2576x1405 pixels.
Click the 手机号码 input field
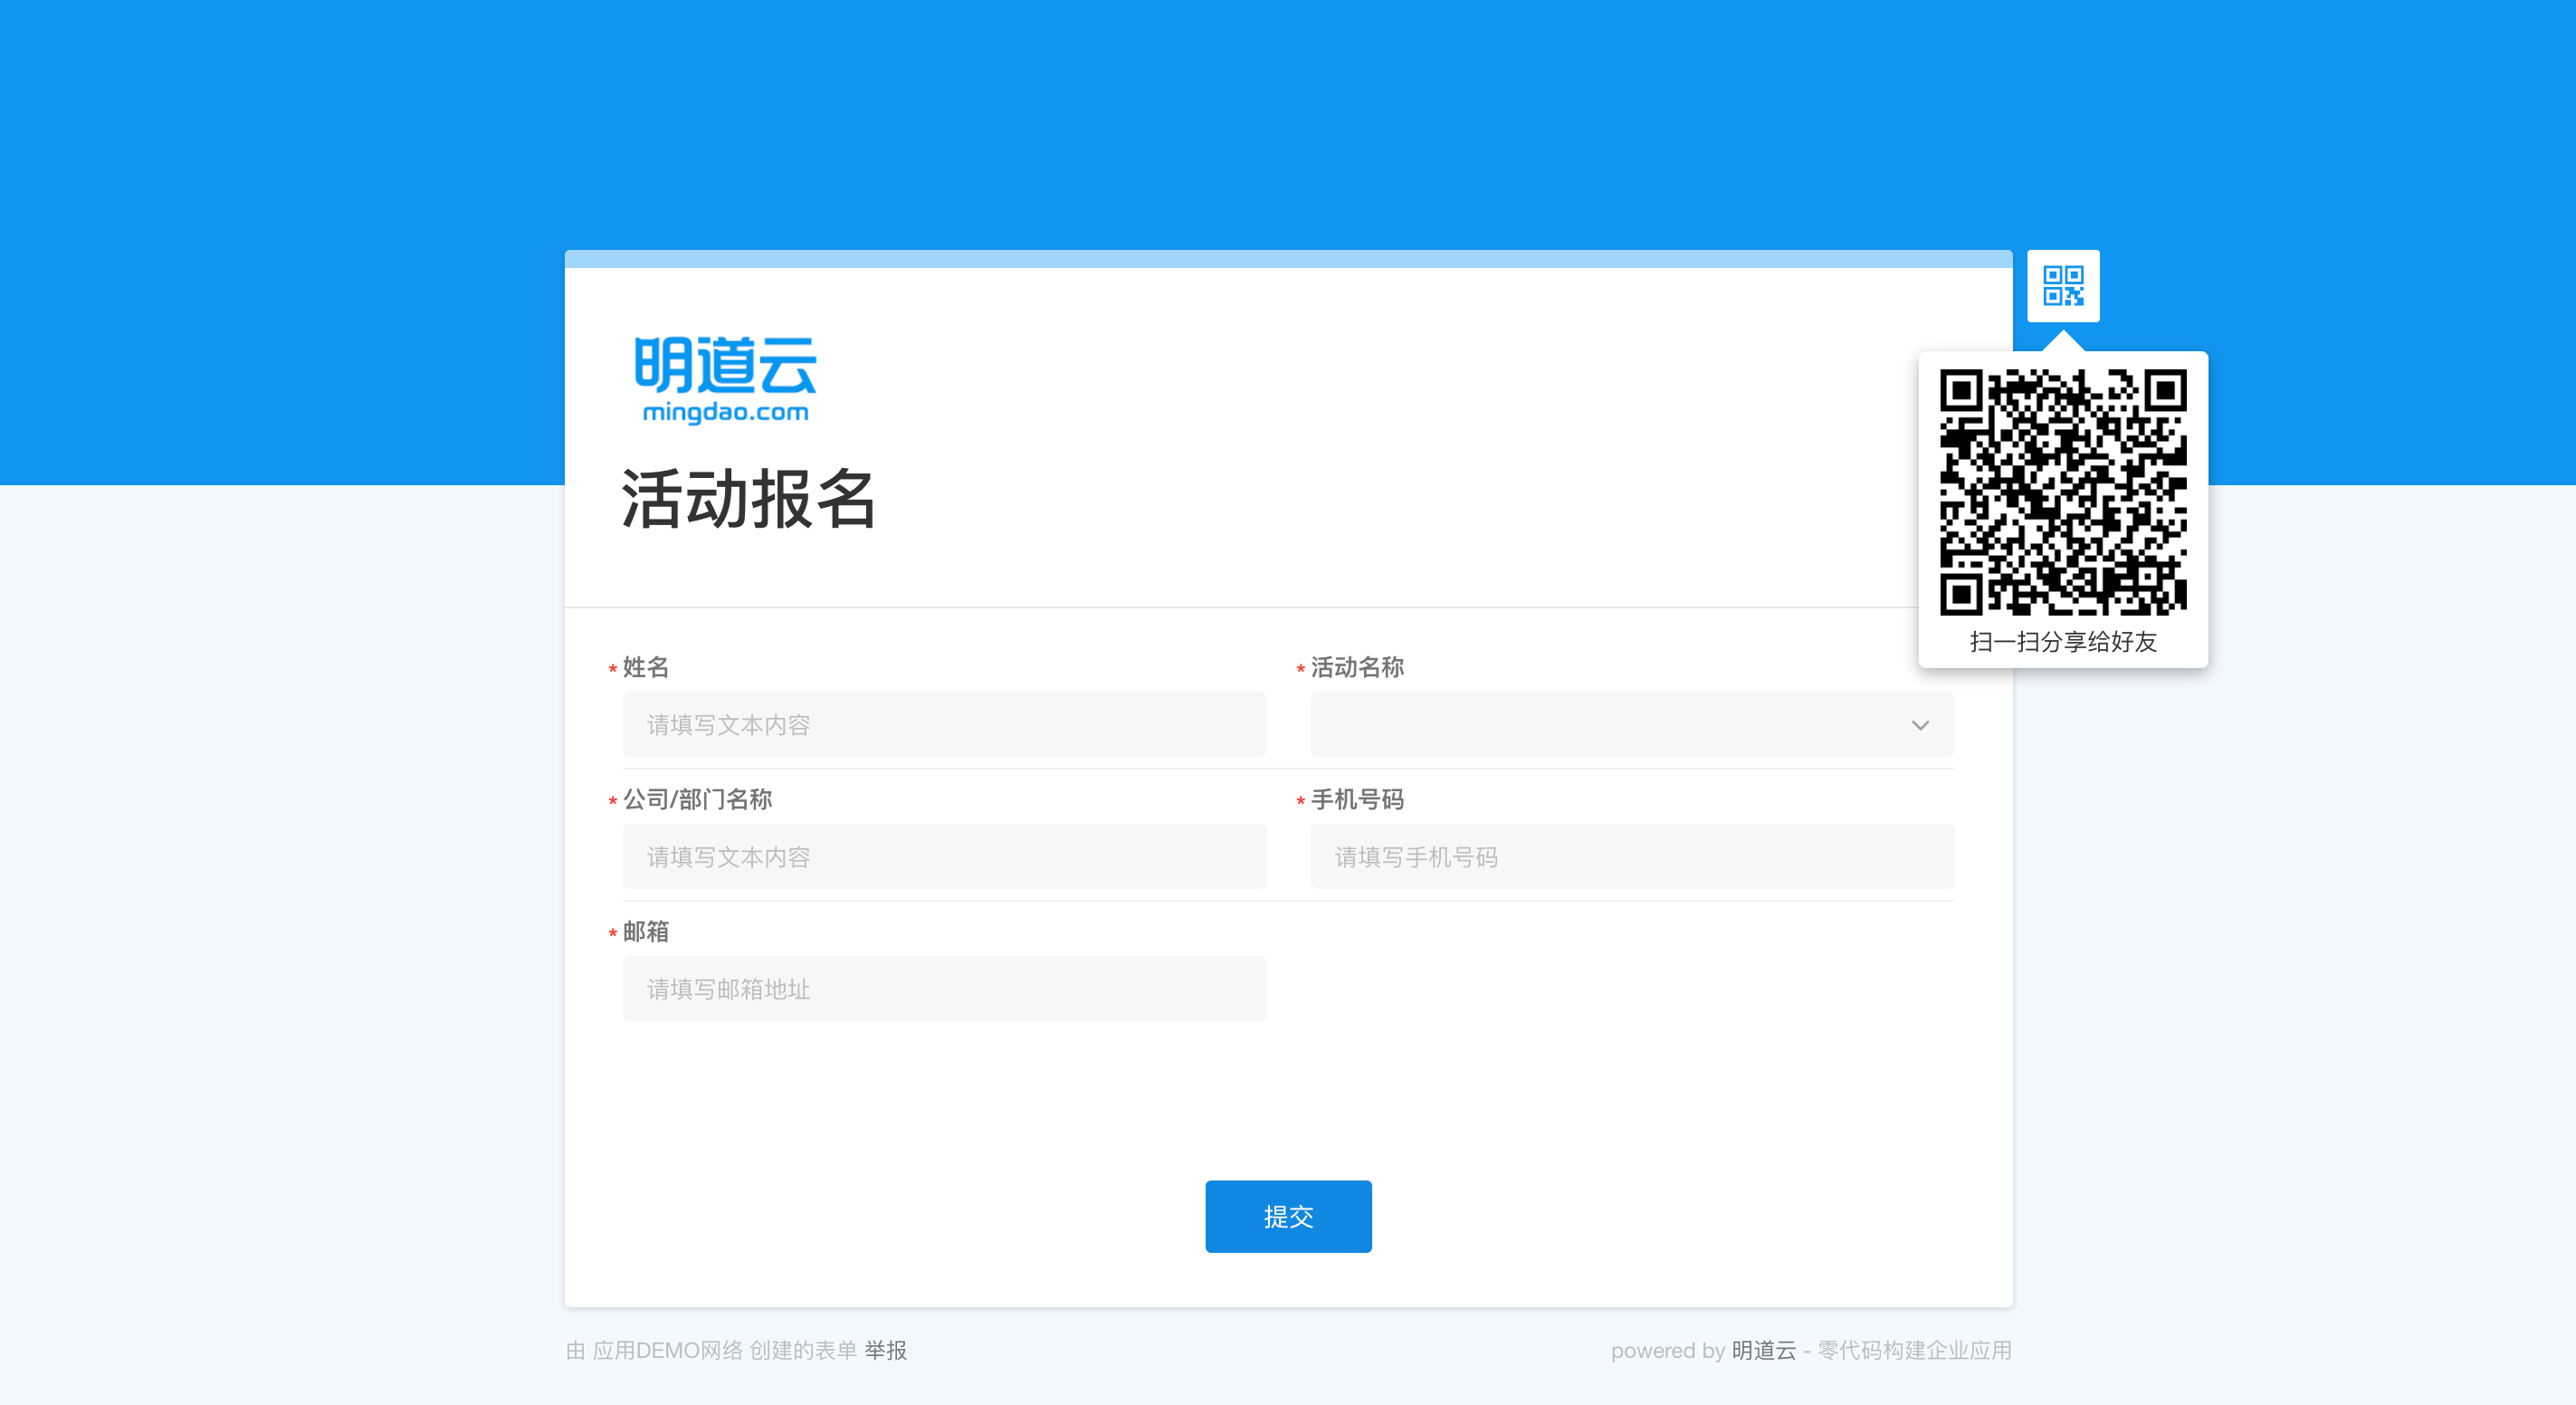pos(1631,857)
